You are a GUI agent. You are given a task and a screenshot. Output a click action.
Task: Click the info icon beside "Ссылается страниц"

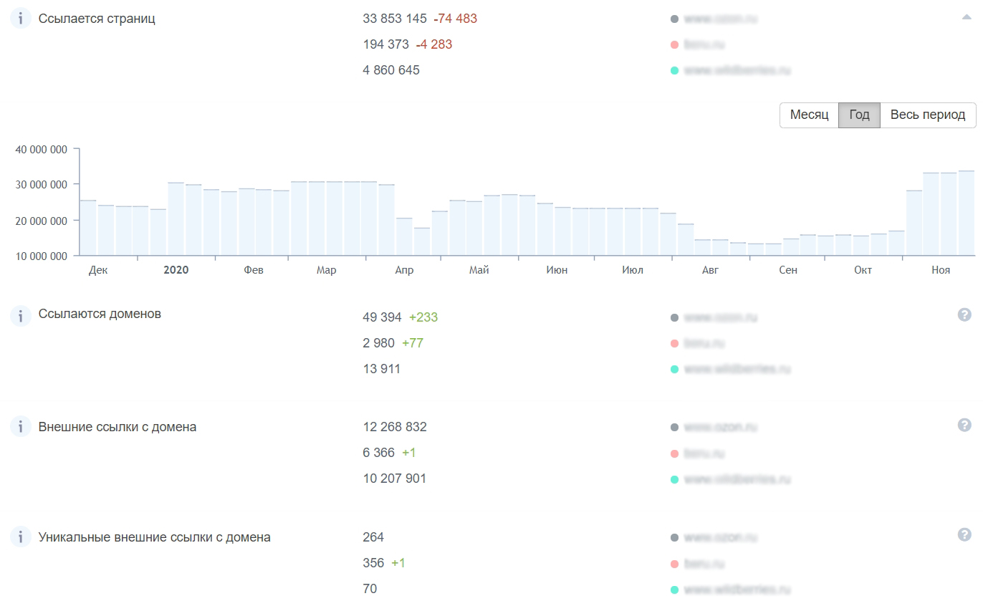(20, 19)
